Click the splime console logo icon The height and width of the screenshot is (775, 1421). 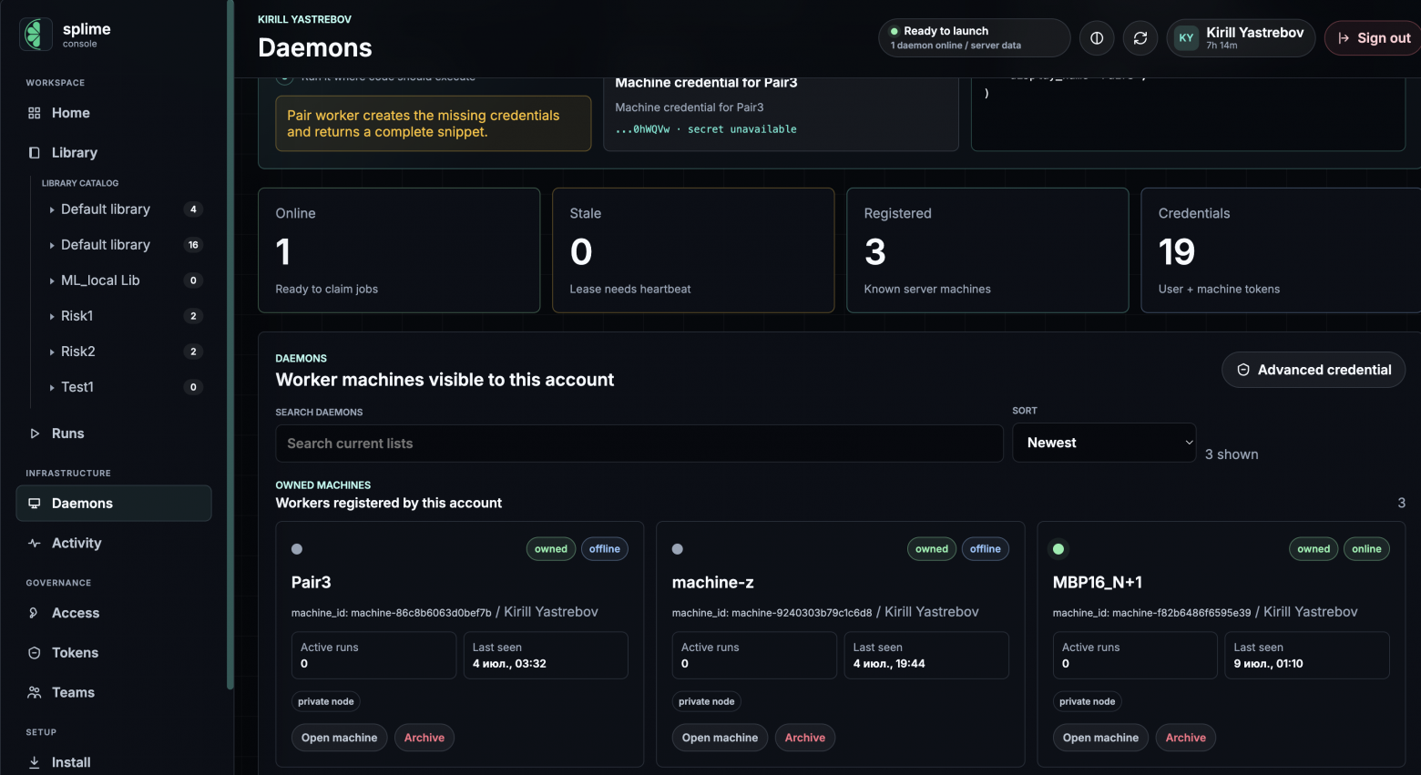point(36,35)
